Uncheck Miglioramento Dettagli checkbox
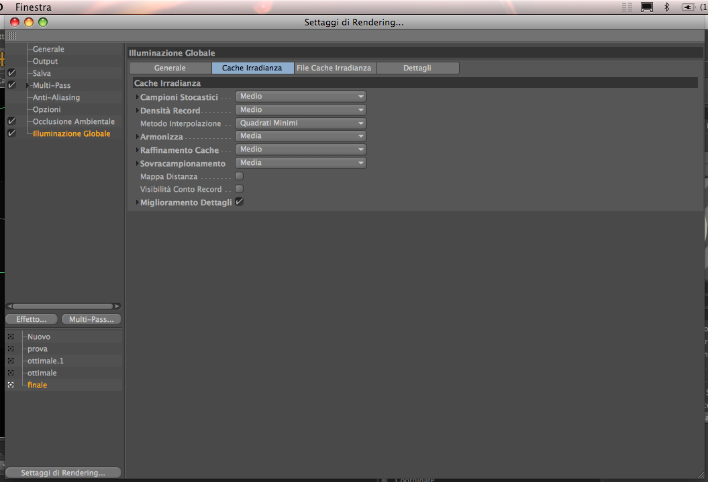 (x=240, y=202)
